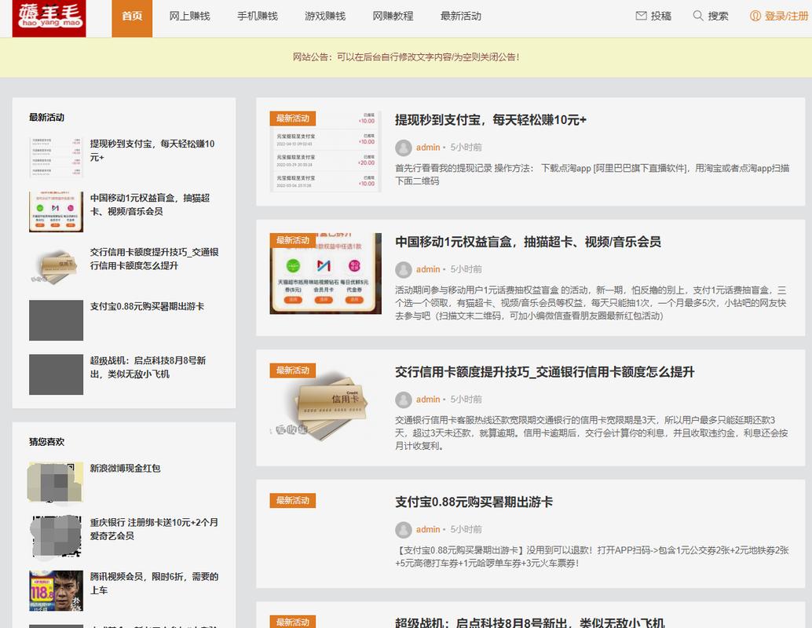Click the 猜您喜欢 sidebar heading
812x628 pixels.
[46, 442]
